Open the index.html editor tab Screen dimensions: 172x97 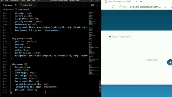(26, 5)
